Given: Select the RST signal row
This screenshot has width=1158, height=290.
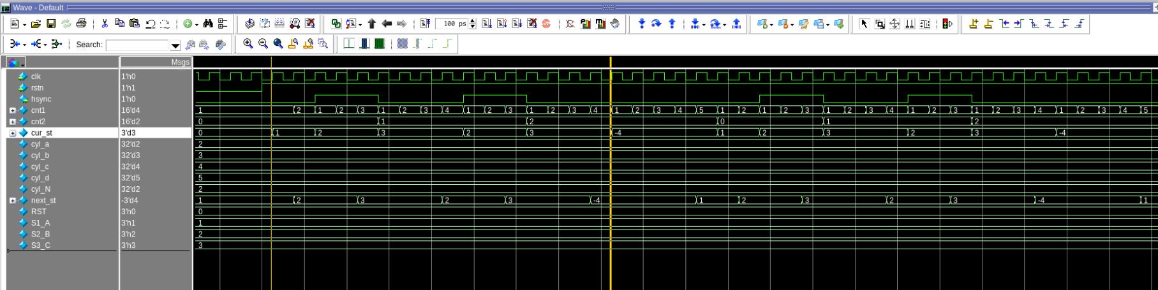Looking at the screenshot, I should (x=61, y=212).
